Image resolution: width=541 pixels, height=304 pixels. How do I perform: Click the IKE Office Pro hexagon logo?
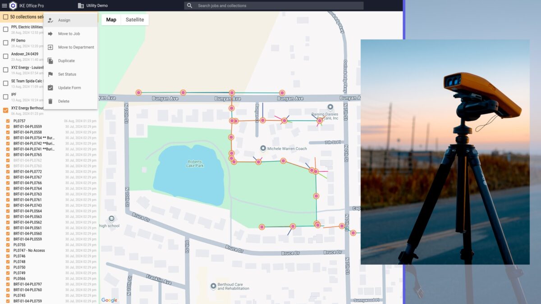[x=13, y=5]
